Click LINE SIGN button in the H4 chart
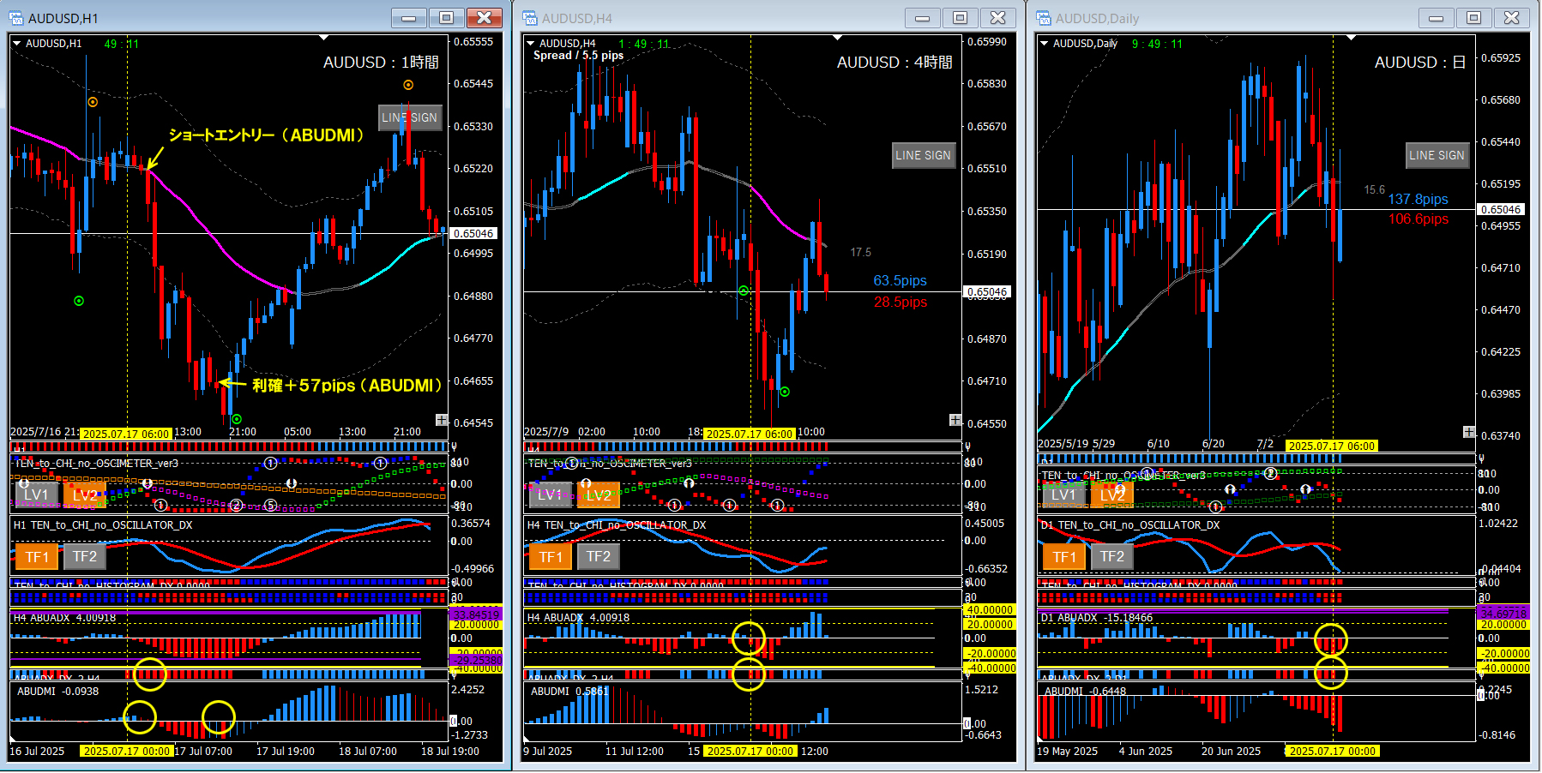Viewport: 1542px width, 773px height. coord(924,155)
